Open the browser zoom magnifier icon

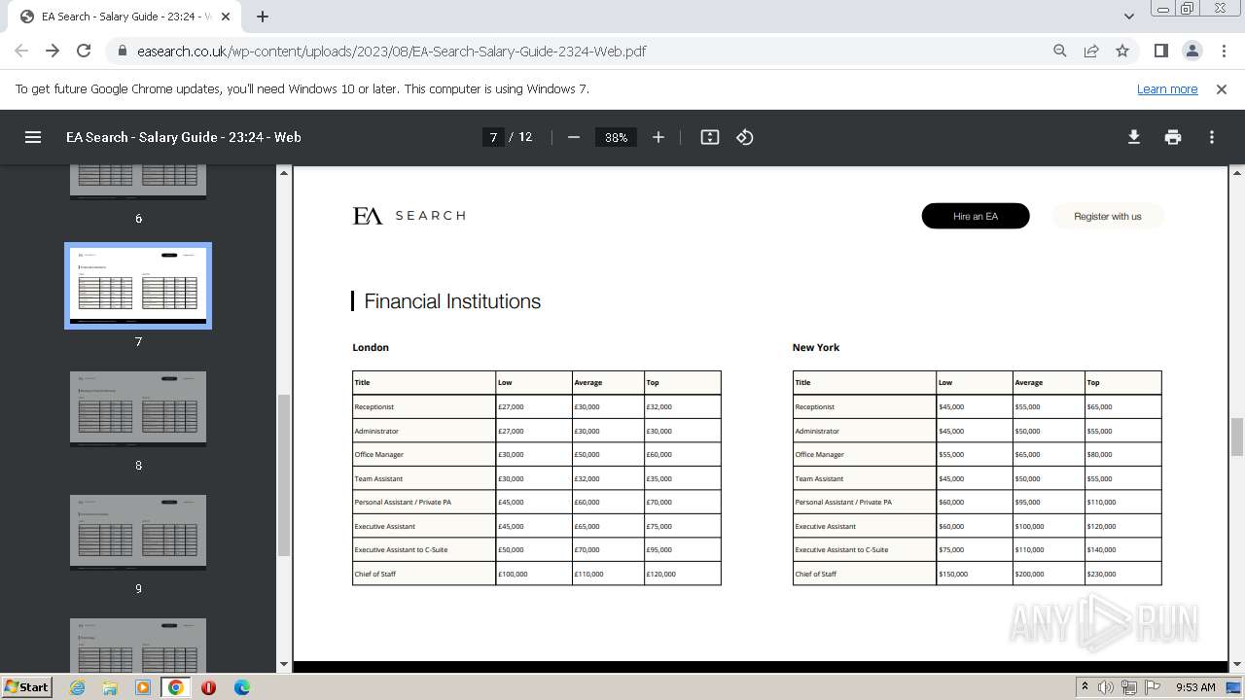tap(1060, 51)
